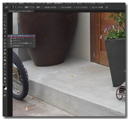This screenshot has height=119, width=128.
Task: Select the Crop tool
Action: 5,29
